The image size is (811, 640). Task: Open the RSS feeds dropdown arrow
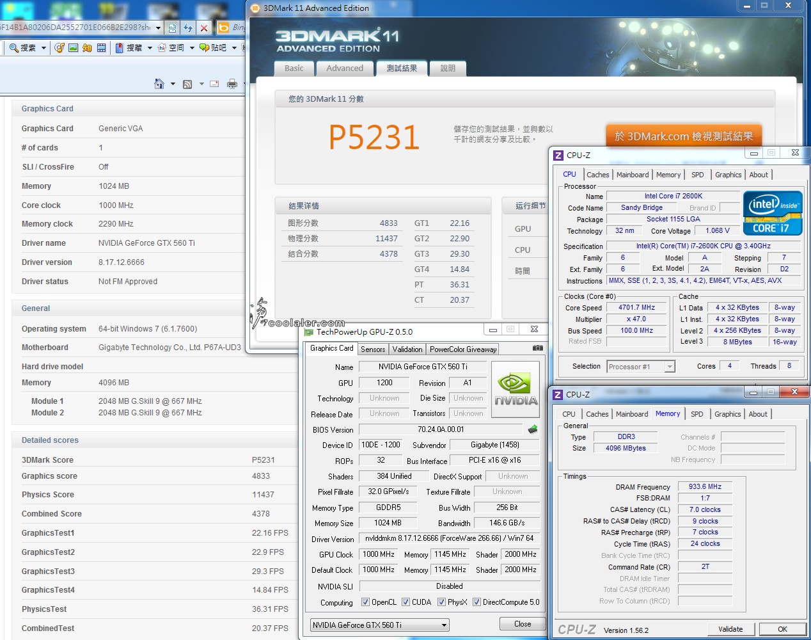201,84
